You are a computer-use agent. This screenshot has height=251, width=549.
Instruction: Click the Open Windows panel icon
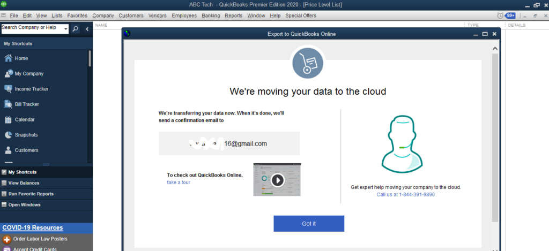[4, 205]
